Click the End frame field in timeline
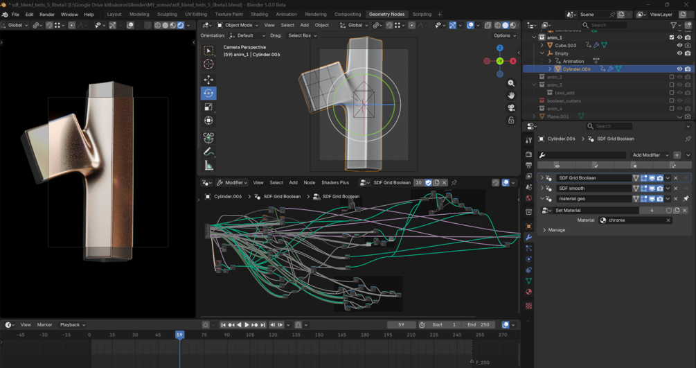Screen dimensions: 696x368 coord(479,324)
